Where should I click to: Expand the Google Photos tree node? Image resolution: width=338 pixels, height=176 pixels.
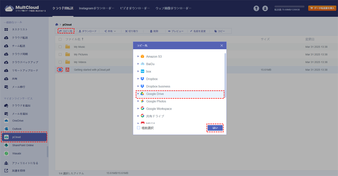tap(138, 101)
